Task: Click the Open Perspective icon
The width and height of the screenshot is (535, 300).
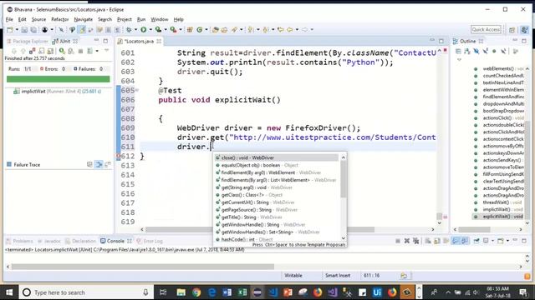Action: point(512,30)
